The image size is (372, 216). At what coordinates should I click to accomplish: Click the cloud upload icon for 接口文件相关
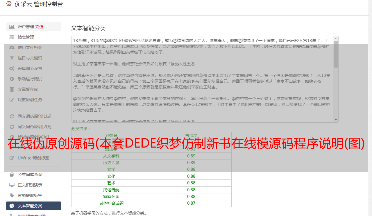[x=12, y=48]
